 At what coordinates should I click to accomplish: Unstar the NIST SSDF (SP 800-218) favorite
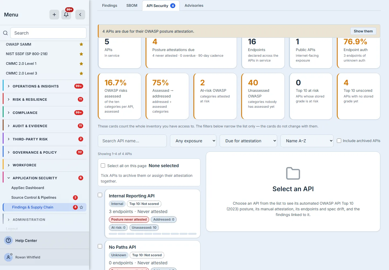(x=81, y=54)
